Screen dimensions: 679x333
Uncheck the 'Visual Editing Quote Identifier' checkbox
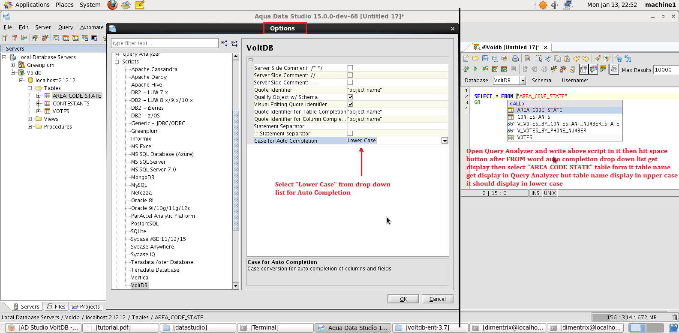coord(350,104)
